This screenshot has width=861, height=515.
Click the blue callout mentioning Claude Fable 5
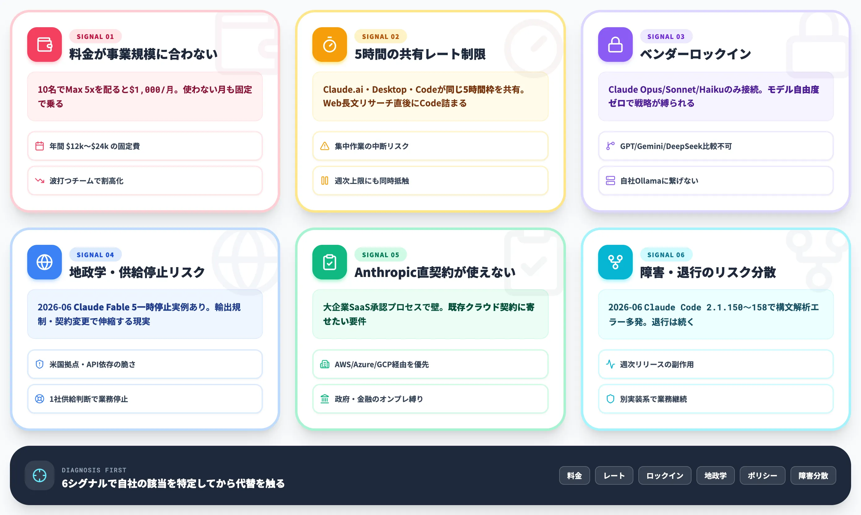coord(145,314)
